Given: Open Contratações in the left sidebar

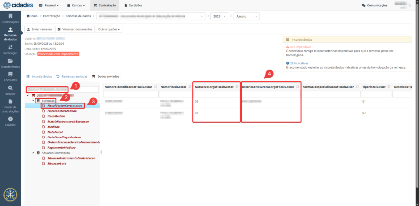Looking at the screenshot, I should tap(10, 19).
